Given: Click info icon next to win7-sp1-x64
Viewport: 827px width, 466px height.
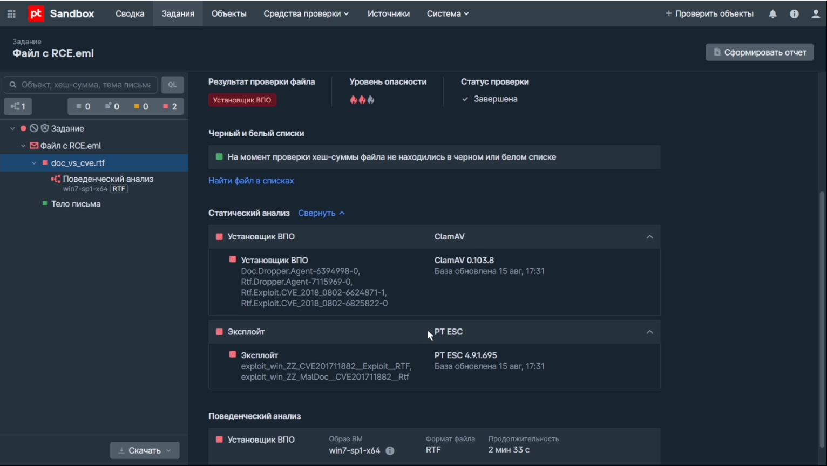Looking at the screenshot, I should [x=390, y=450].
